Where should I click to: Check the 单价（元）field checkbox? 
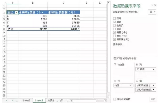point(114,36)
